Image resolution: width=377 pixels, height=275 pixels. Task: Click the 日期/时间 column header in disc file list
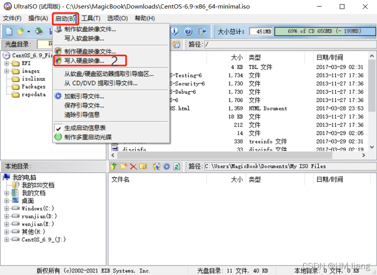(x=330, y=57)
